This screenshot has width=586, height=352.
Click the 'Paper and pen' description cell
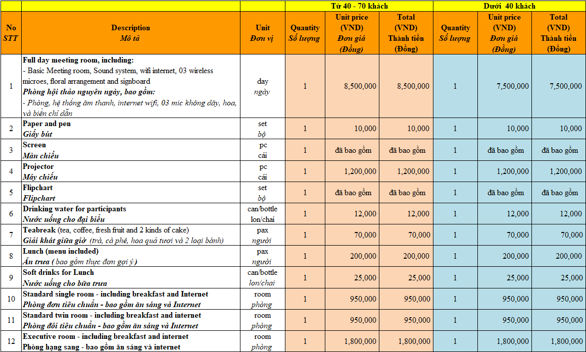tap(131, 129)
